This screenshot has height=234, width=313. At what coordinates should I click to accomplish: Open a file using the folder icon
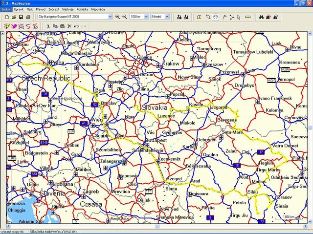pyautogui.click(x=14, y=17)
